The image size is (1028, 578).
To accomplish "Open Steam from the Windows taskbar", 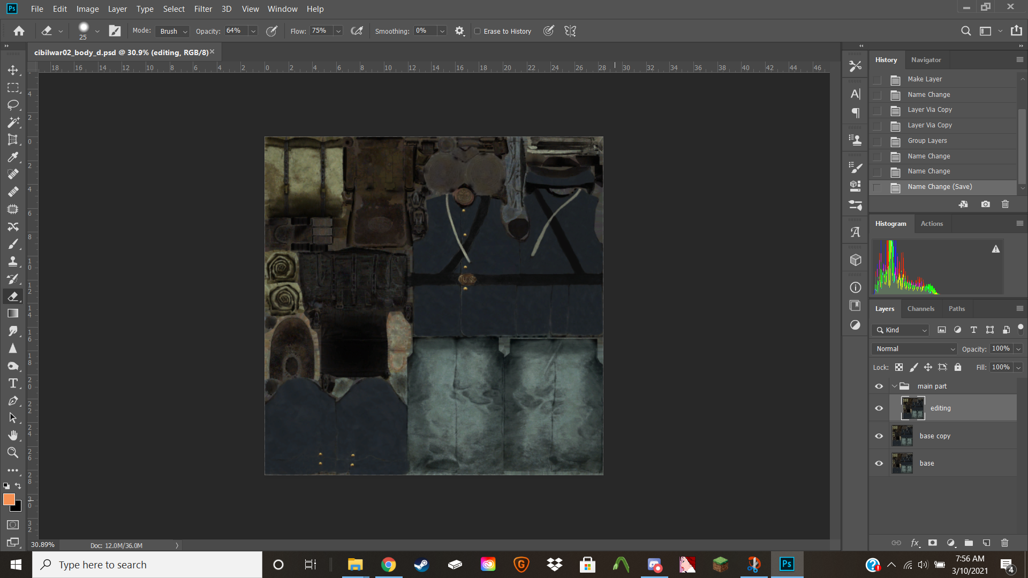I will 421,565.
